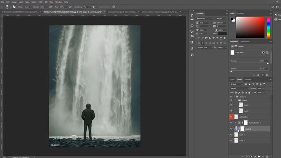Toggle pressure for opacity icon
Image resolution: width=281 pixels, height=158 pixels.
tap(50, 7)
